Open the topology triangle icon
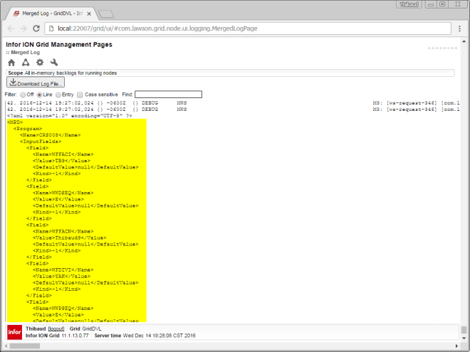 click(26, 63)
